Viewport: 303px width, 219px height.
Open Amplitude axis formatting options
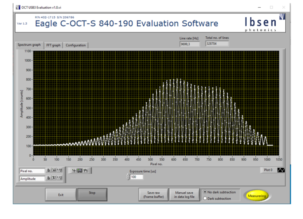tap(60, 178)
